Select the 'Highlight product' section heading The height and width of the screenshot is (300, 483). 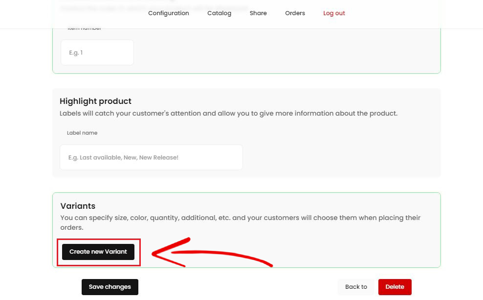click(x=95, y=101)
